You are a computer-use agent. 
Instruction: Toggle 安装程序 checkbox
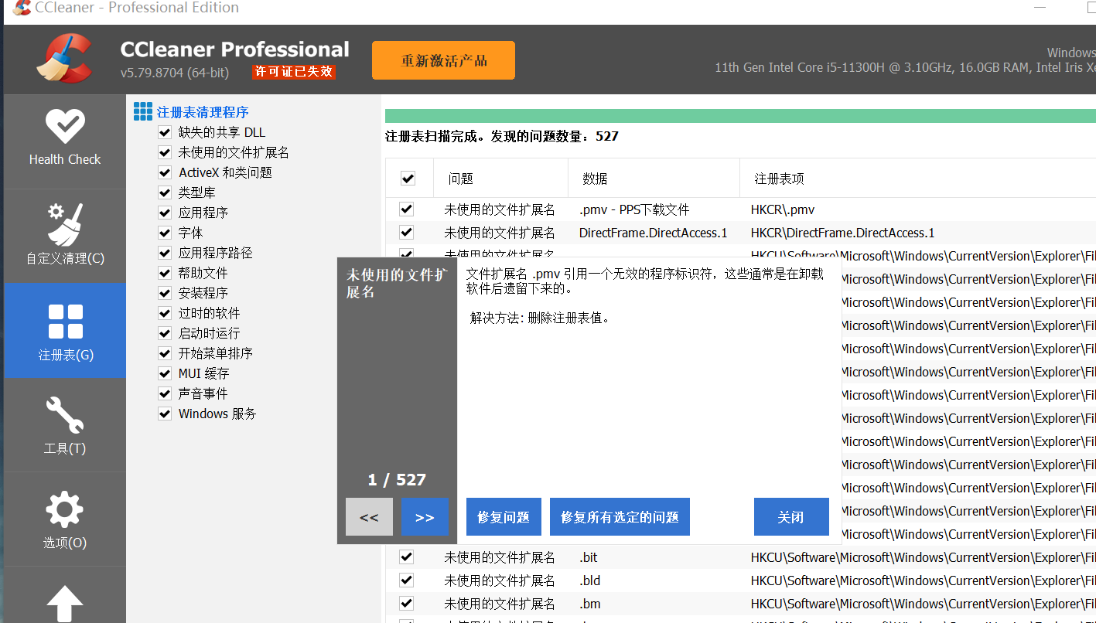165,293
